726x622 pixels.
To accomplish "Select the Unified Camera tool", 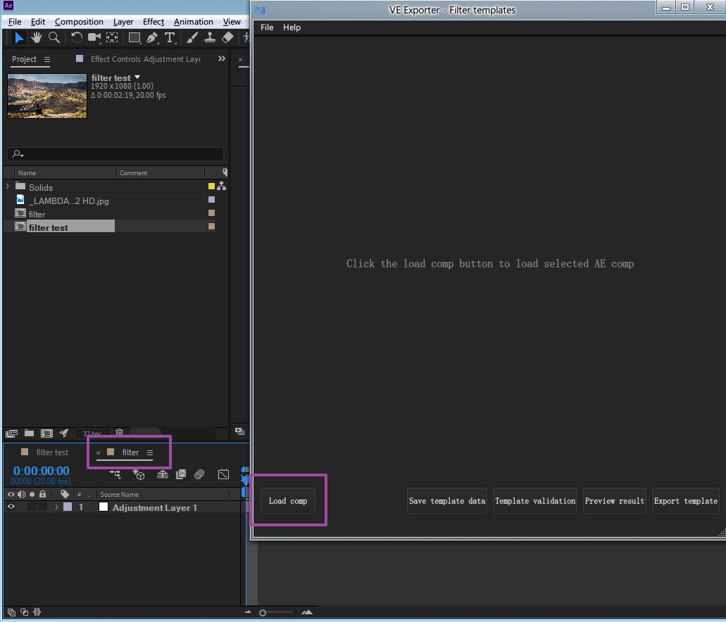I will (94, 37).
